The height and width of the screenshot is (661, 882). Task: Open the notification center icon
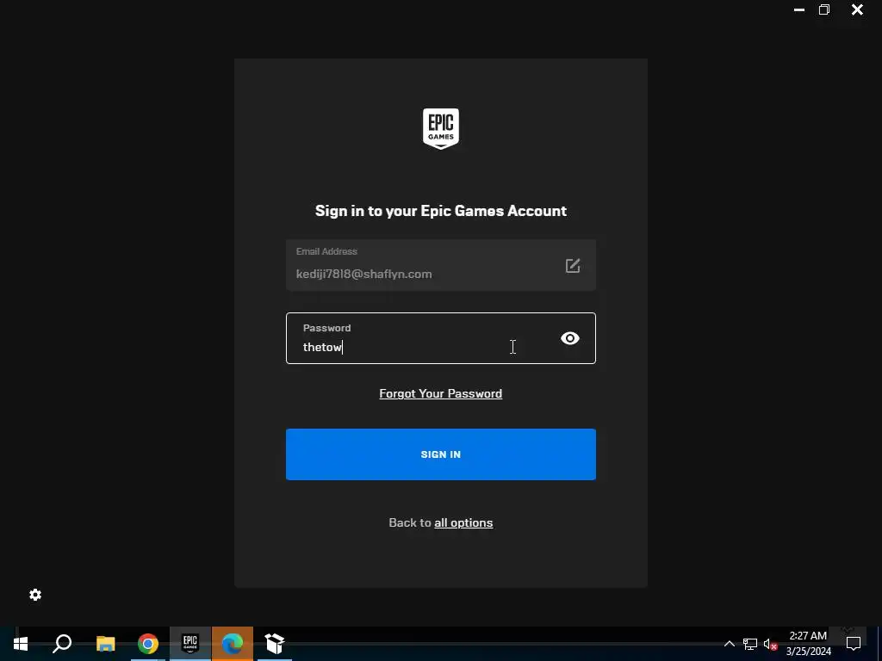pyautogui.click(x=854, y=644)
